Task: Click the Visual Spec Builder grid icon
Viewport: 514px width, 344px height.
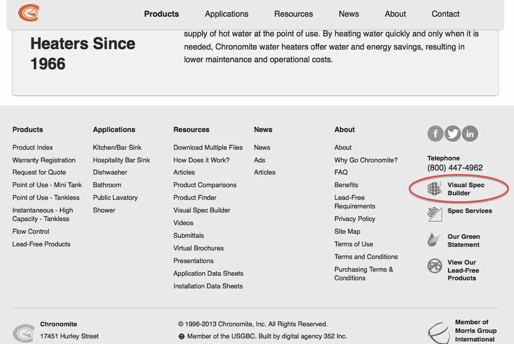Action: 435,189
